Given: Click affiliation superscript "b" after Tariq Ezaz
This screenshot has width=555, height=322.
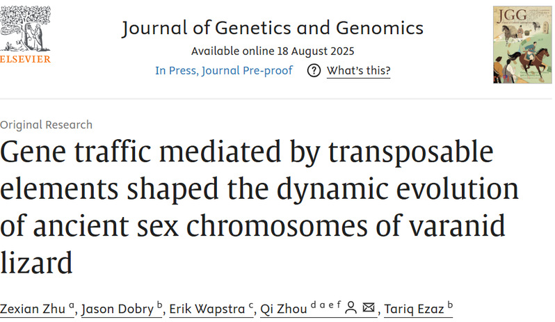Looking at the screenshot, I should 450,305.
